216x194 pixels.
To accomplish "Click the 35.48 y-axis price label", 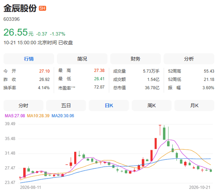I will 10,139.
